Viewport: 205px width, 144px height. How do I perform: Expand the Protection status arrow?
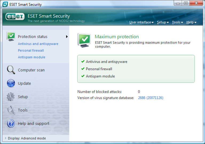(67, 37)
